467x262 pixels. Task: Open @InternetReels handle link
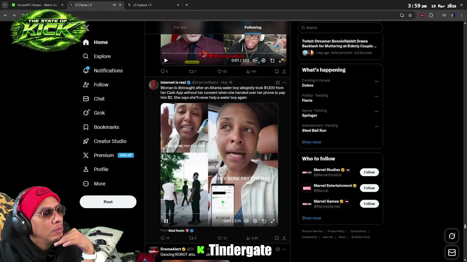[205, 83]
